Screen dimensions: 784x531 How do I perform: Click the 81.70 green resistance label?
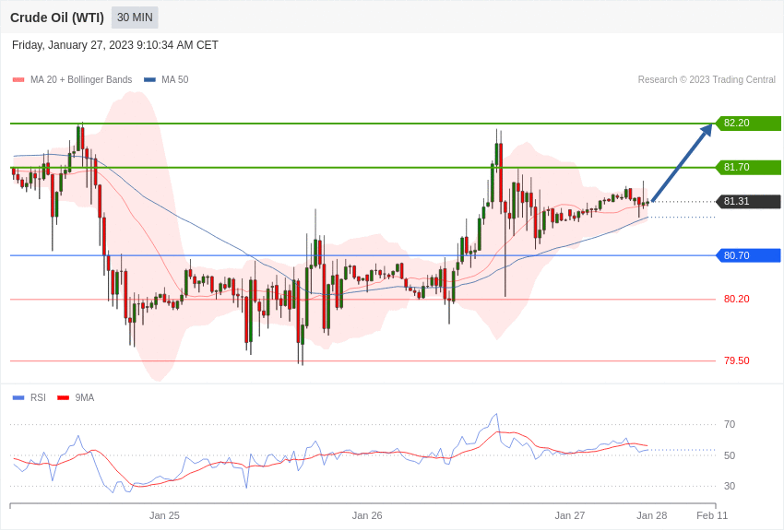(748, 167)
